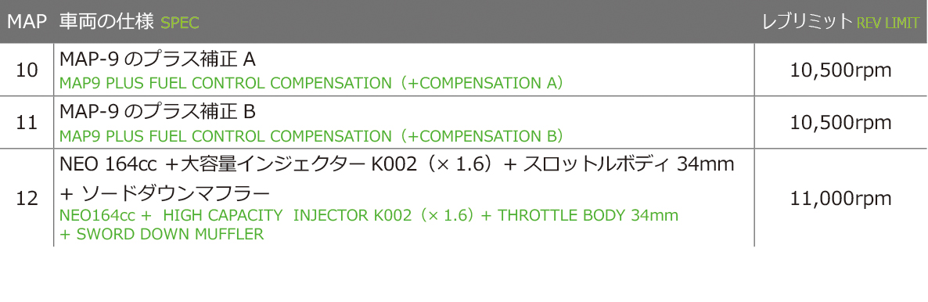The width and height of the screenshot is (928, 302).
Task: Select MAP number 10 cell
Action: (27, 70)
